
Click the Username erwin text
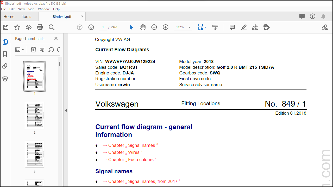pyautogui.click(x=112, y=85)
